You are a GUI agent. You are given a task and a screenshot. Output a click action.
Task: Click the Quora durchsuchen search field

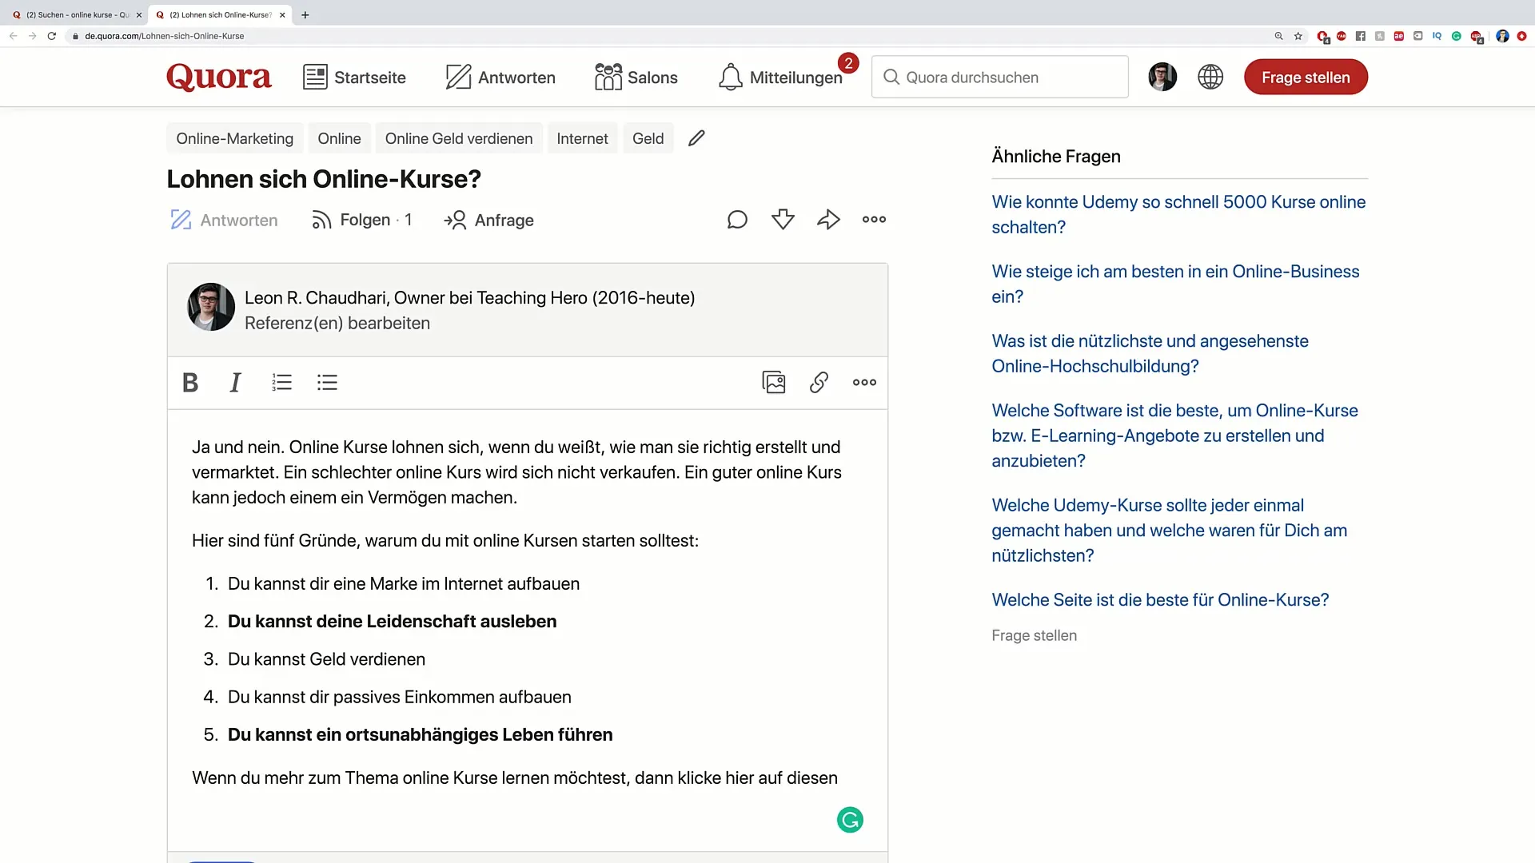[999, 78]
